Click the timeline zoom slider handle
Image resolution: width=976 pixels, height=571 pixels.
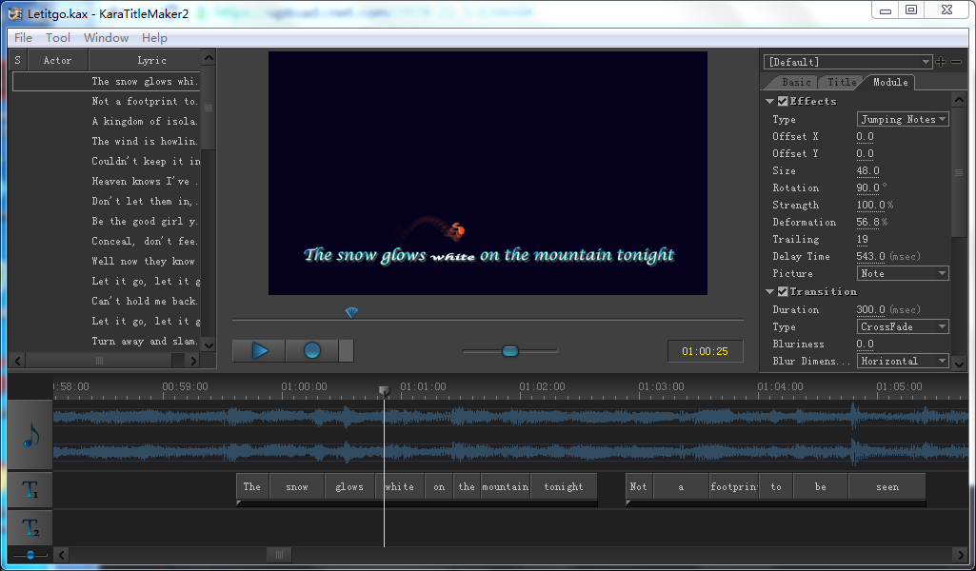pos(30,555)
